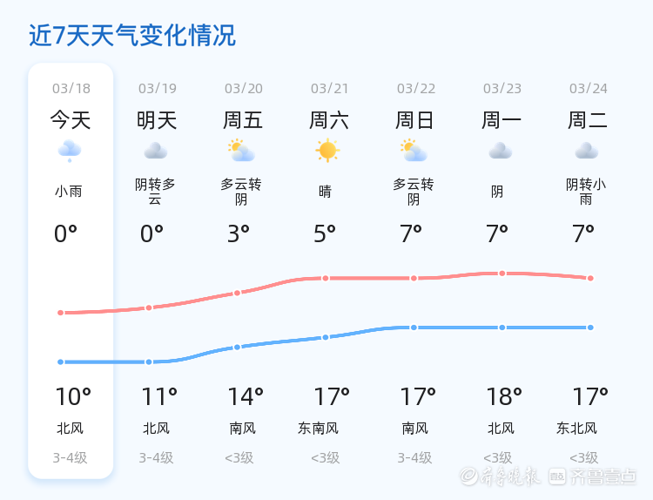Click the high-temperature point above 周一
The image size is (653, 500).
(x=502, y=274)
